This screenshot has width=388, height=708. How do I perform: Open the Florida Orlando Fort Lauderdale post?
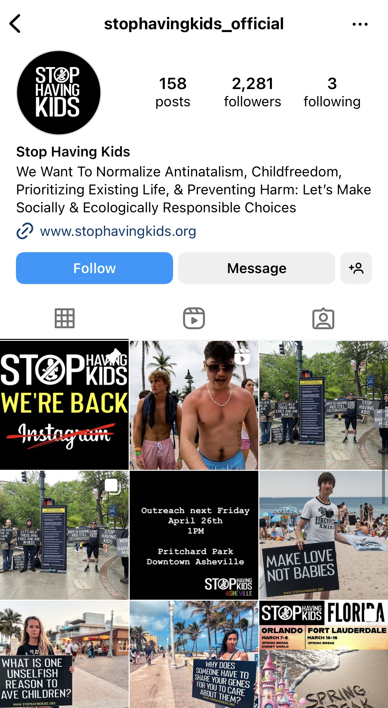point(324,654)
